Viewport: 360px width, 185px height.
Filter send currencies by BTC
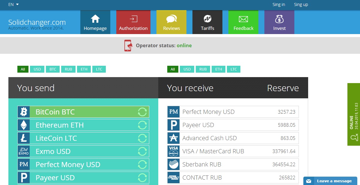tap(53, 69)
